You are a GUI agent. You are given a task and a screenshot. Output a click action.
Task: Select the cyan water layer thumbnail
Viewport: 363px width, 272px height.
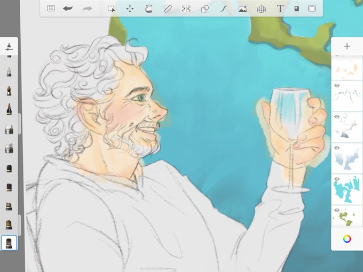[347, 189]
